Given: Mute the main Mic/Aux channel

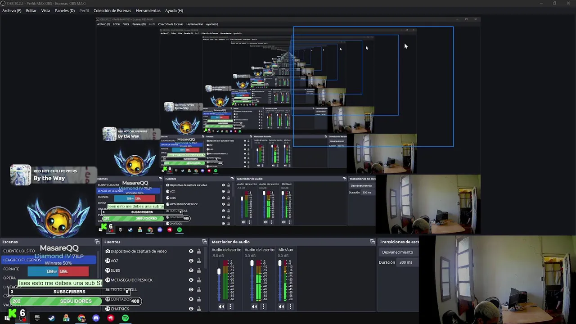Looking at the screenshot, I should pyautogui.click(x=281, y=306).
